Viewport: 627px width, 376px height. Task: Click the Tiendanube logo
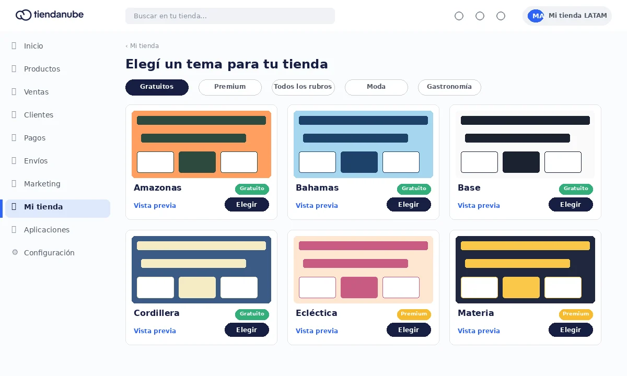pos(50,15)
